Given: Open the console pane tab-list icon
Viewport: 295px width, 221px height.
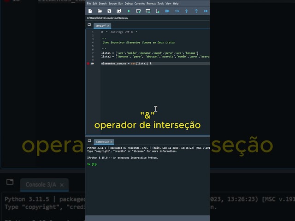Looking at the screenshot, I should coord(89,141).
